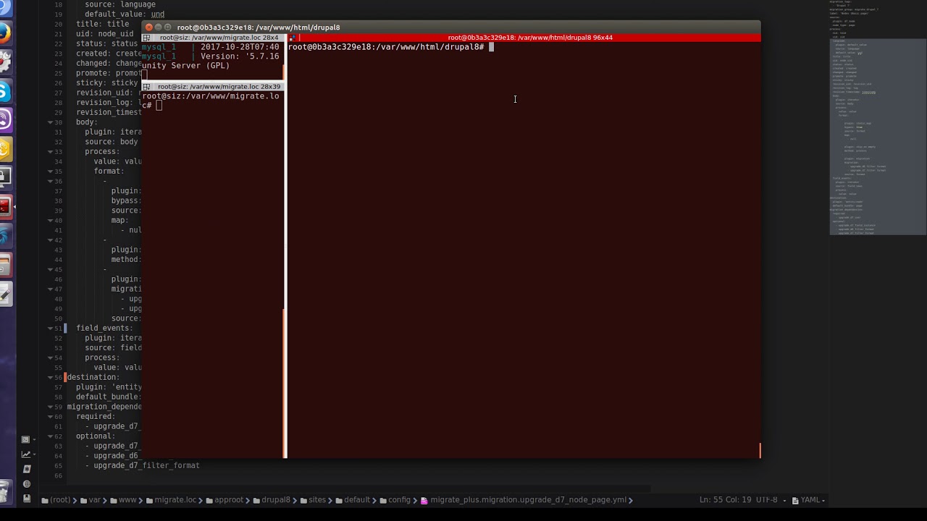Click the split-pane icon of migrate.loc 28x39 terminal
927x521 pixels.
[x=146, y=87]
